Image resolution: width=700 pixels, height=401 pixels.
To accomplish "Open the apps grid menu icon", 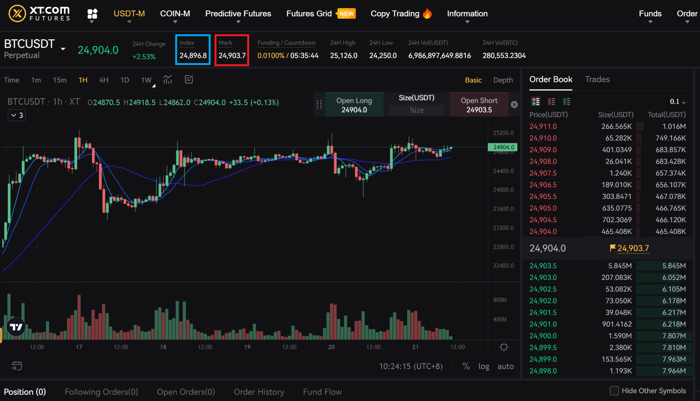I will pyautogui.click(x=92, y=14).
